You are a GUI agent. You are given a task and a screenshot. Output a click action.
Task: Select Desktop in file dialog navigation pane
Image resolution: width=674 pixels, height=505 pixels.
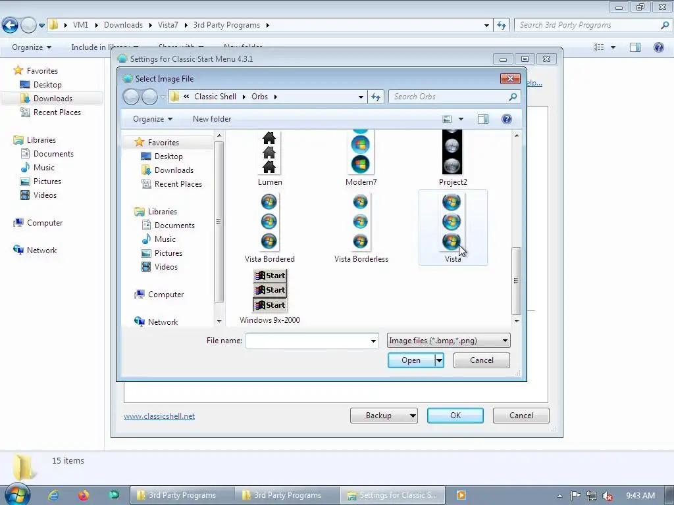168,156
